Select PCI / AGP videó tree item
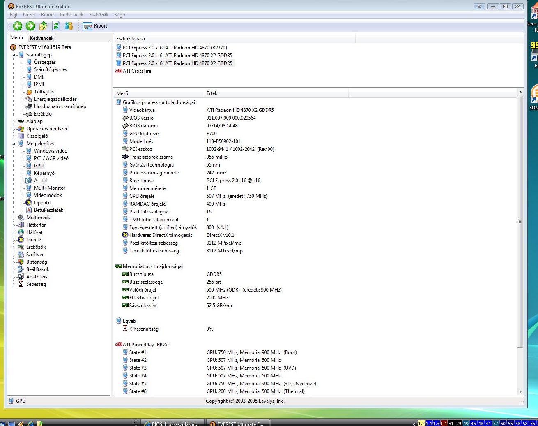The width and height of the screenshot is (538, 426). 51,158
